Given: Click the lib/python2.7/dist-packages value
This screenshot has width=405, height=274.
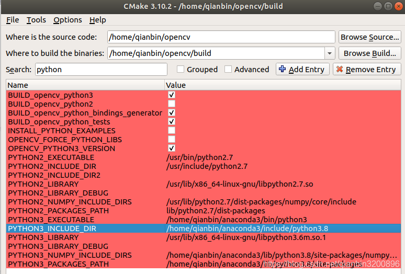Looking at the screenshot, I should (216, 211).
